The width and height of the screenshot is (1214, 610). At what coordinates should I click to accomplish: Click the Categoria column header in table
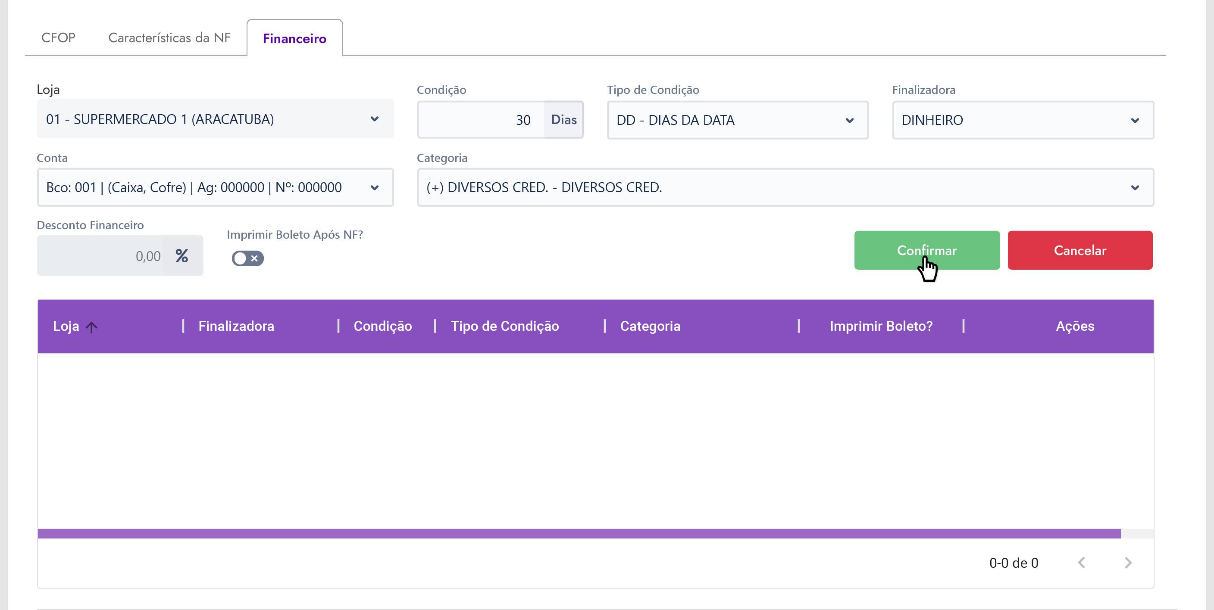[650, 326]
